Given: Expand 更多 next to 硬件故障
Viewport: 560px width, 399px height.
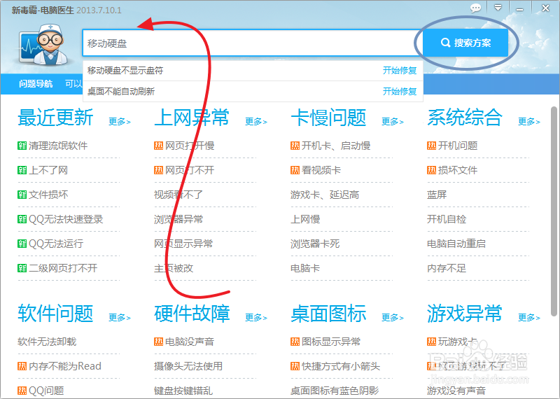Looking at the screenshot, I should (x=256, y=318).
